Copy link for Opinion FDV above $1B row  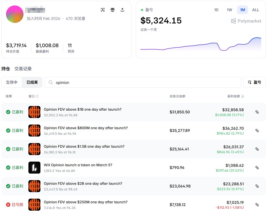pyautogui.click(x=257, y=112)
